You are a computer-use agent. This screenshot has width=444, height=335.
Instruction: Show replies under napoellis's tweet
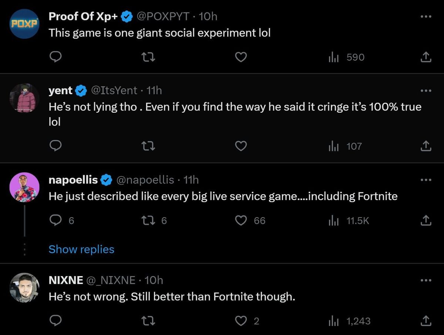point(81,249)
